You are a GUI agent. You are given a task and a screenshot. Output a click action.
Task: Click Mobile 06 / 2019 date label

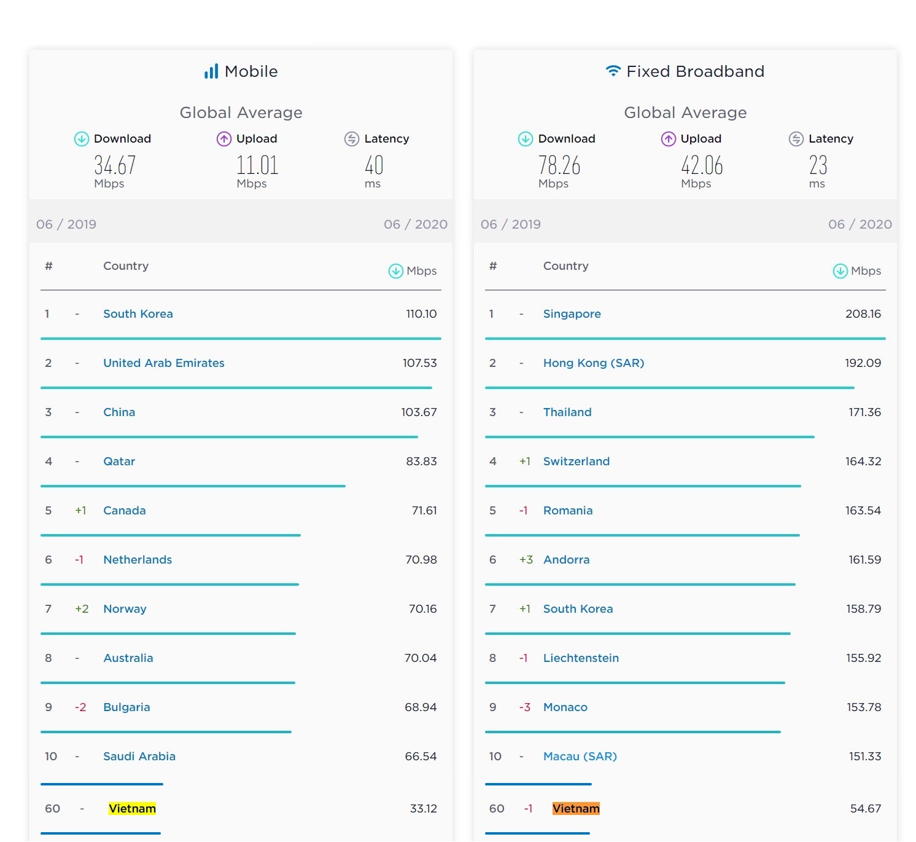tap(66, 224)
